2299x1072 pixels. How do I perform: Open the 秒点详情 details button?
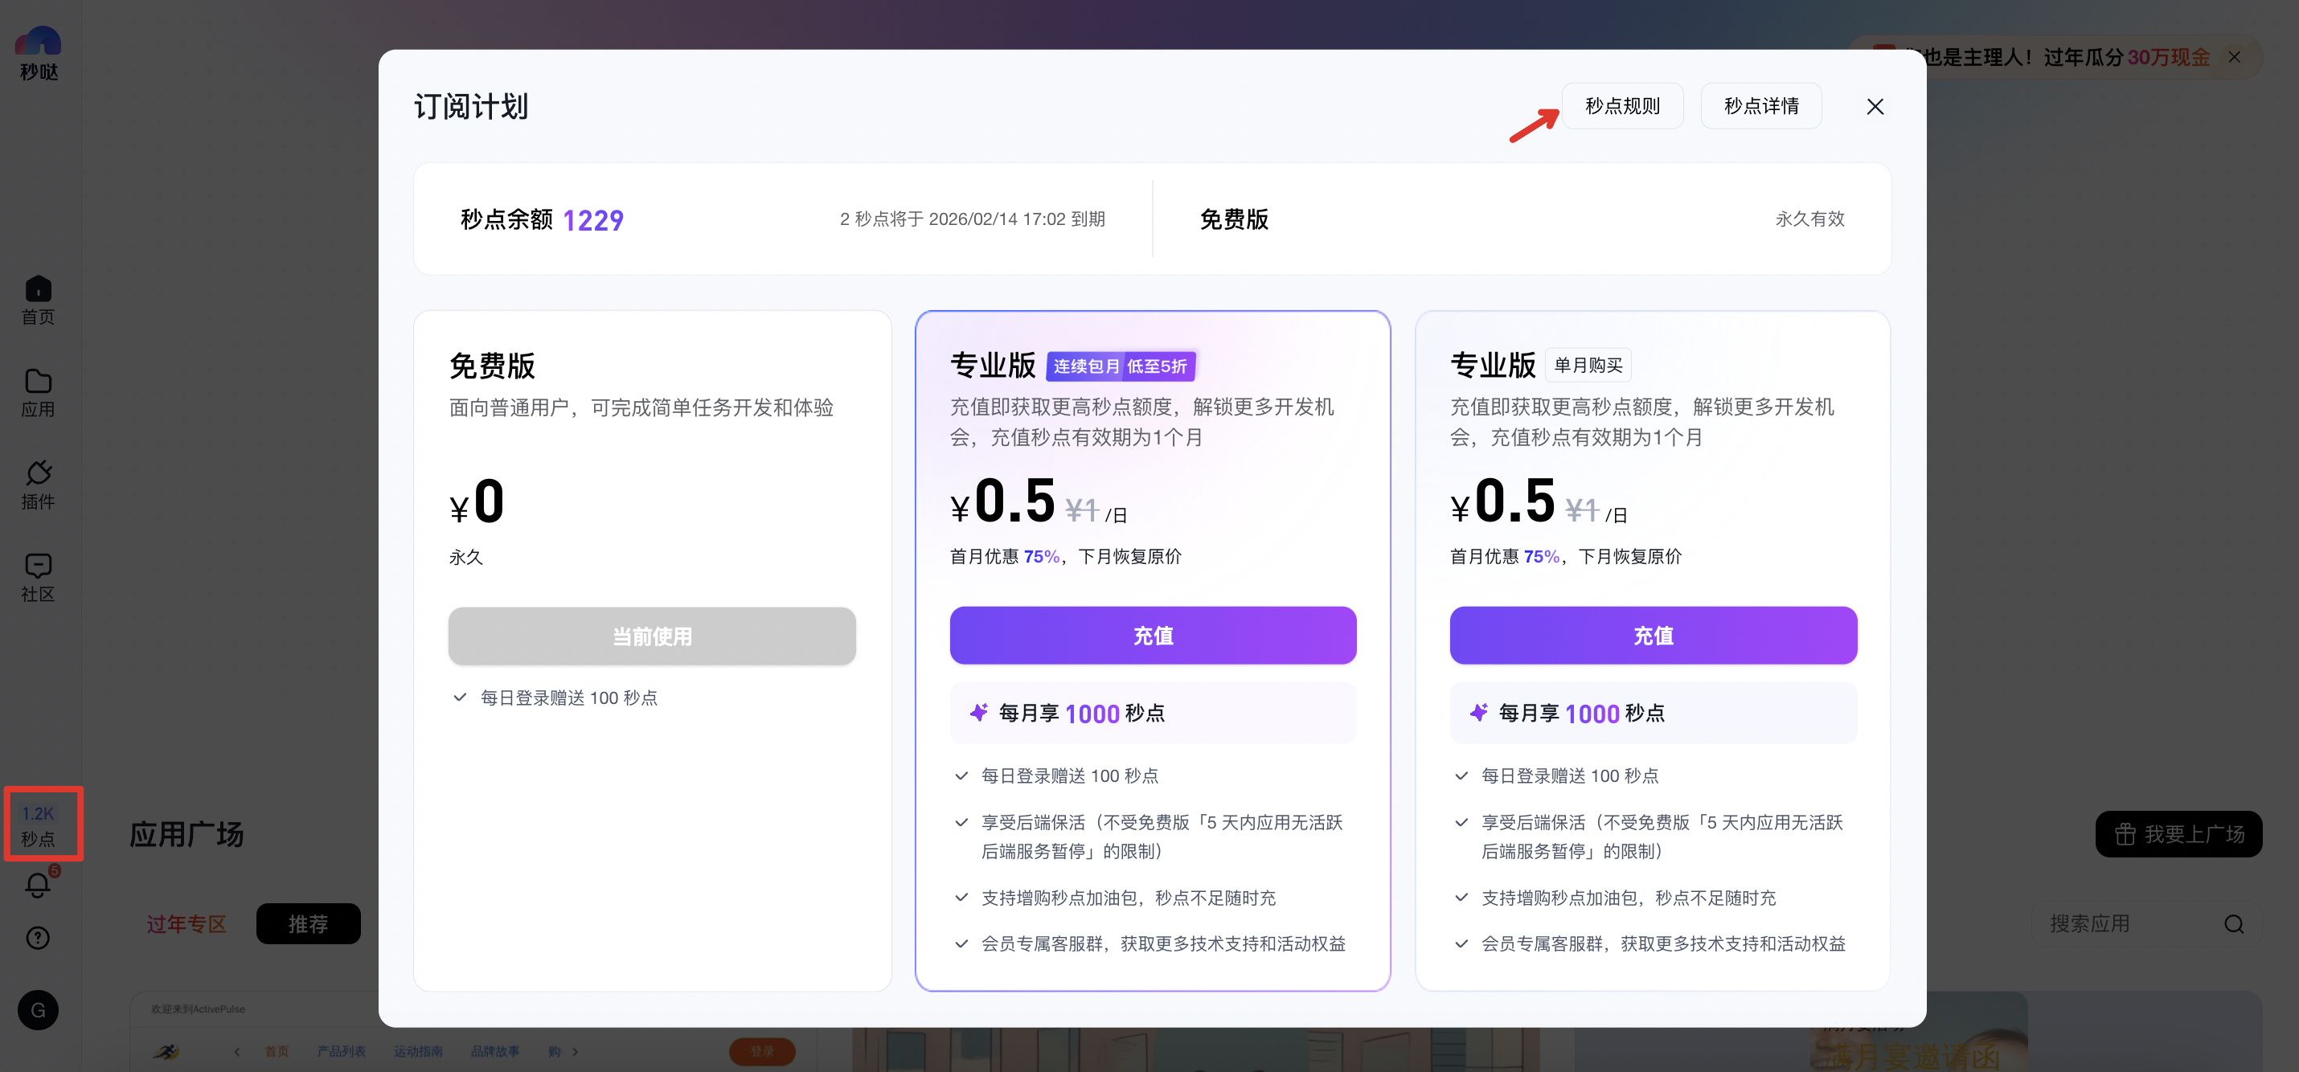(1760, 106)
